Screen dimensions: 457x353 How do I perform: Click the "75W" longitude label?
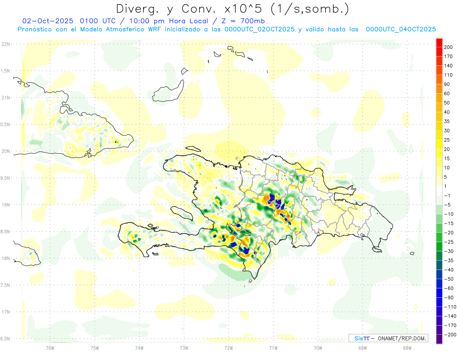pyautogui.click(x=94, y=348)
